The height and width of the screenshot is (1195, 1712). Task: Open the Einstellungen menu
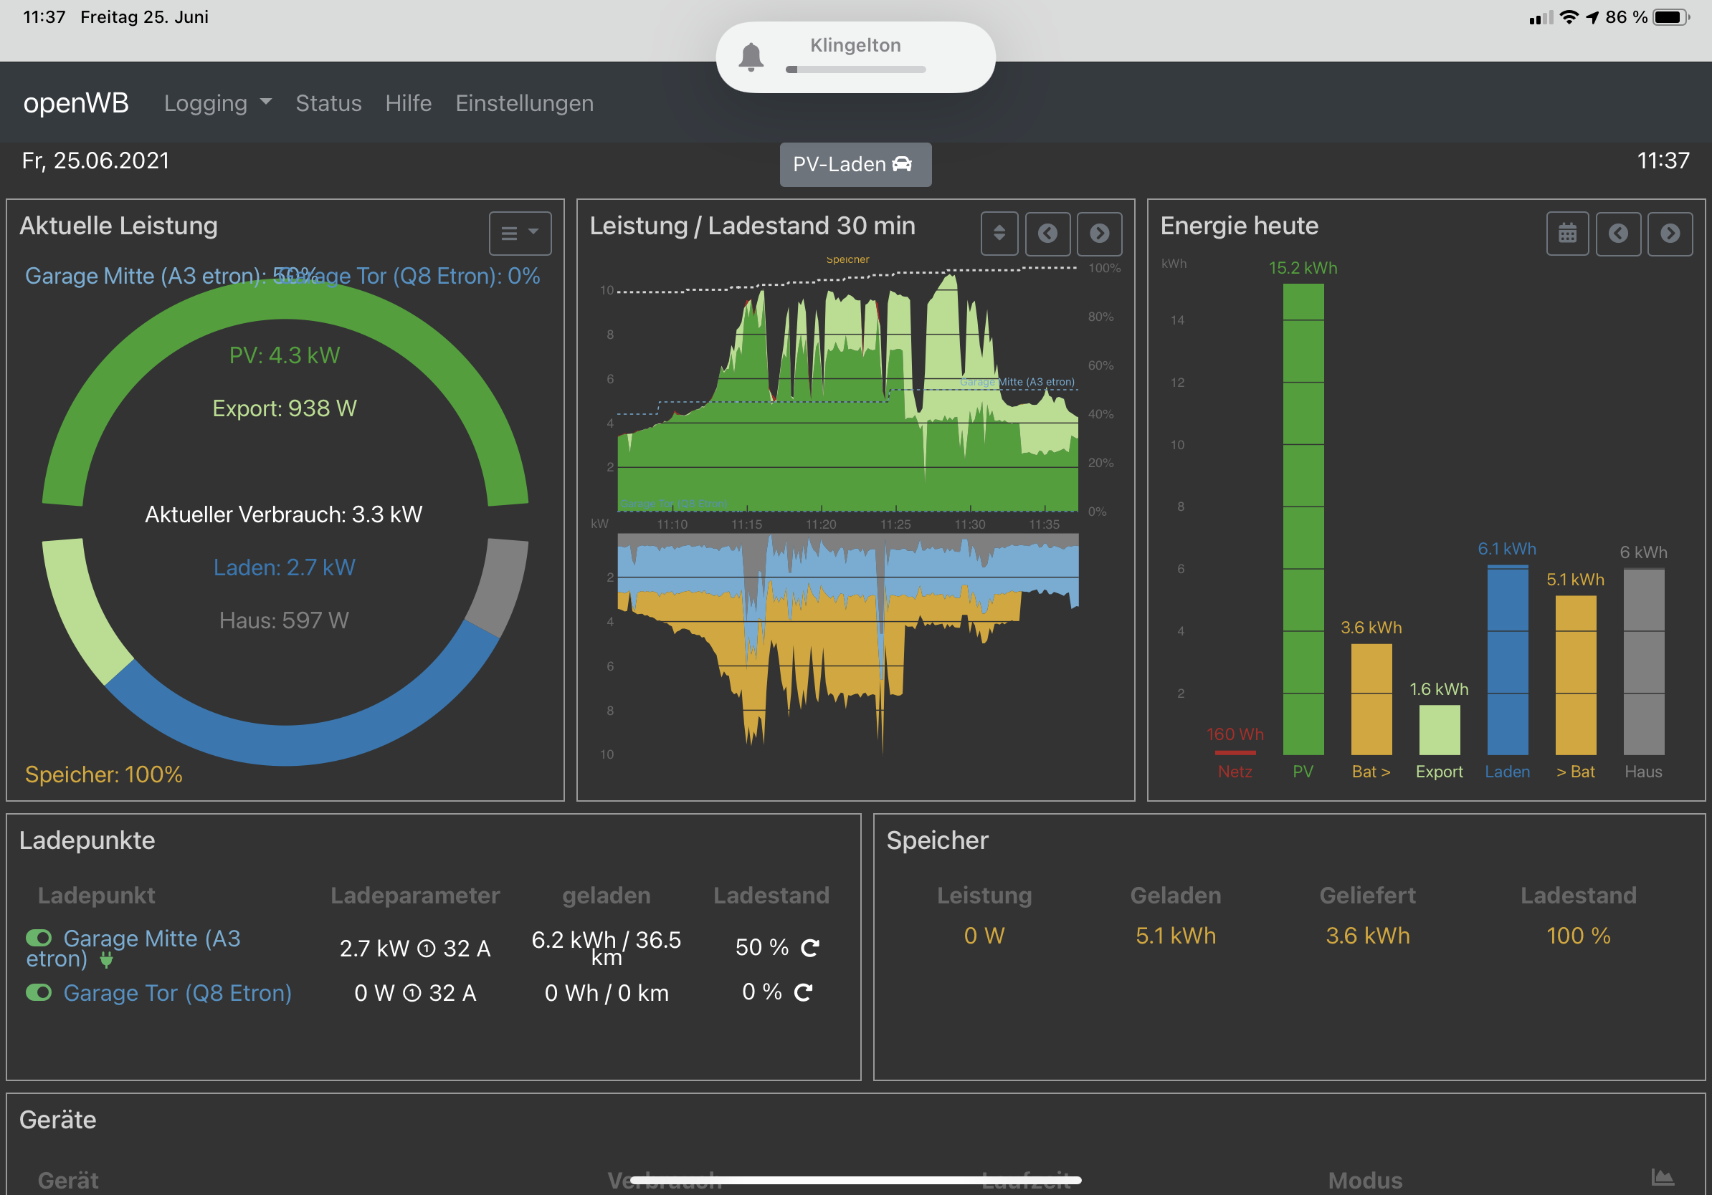coord(524,103)
